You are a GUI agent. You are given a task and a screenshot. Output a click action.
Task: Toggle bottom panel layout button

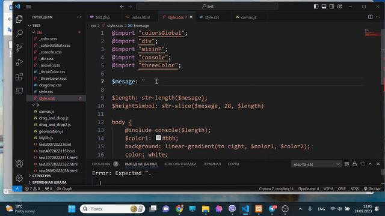324,7
